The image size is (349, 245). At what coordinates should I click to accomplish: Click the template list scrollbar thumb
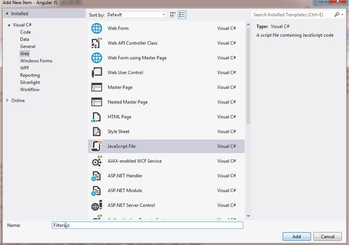coord(248,76)
